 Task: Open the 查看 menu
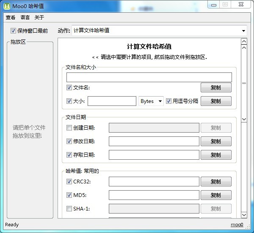[11, 17]
